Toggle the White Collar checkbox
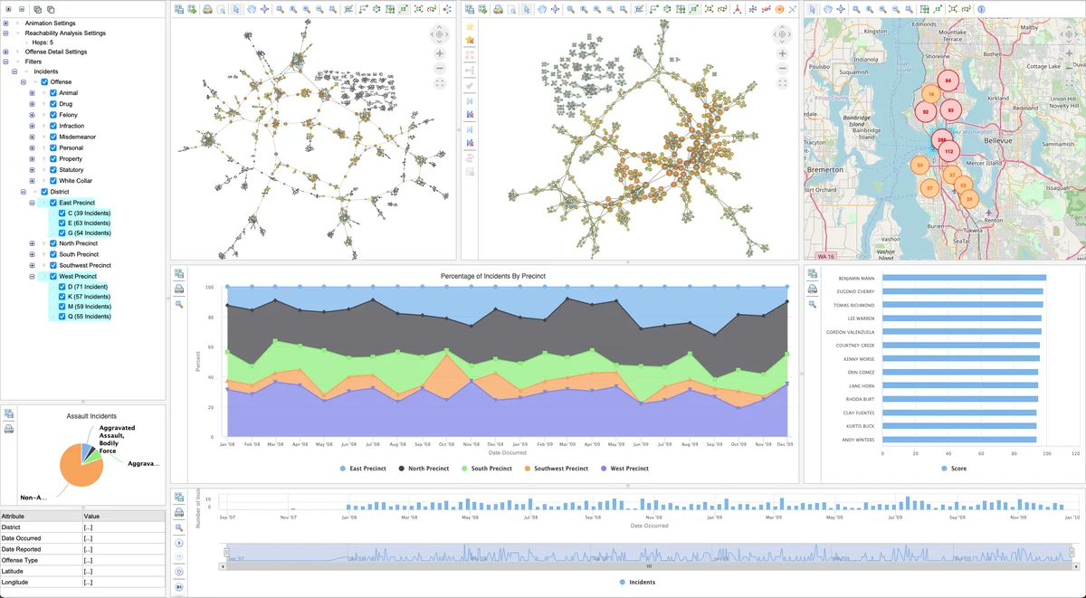 tap(53, 181)
